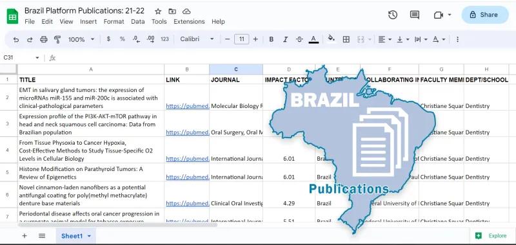This screenshot has height=245, width=516.
Task: Open the zoom 100% dropdown
Action: pos(81,39)
